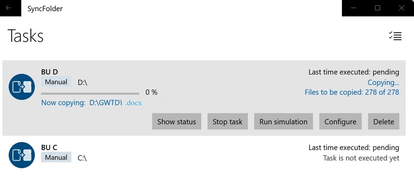The width and height of the screenshot is (414, 180).
Task: Click the Tasks page heading
Action: click(25, 36)
